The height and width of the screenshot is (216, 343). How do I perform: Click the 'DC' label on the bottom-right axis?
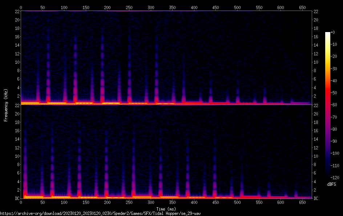[316, 198]
